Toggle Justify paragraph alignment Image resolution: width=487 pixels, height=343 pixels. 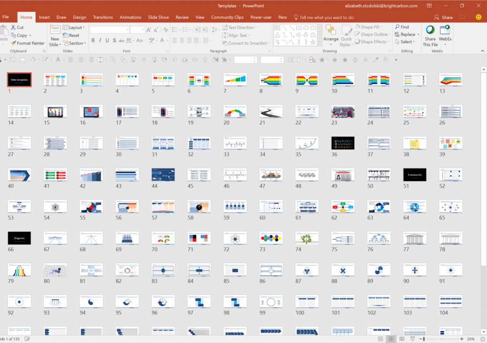[x=196, y=40]
